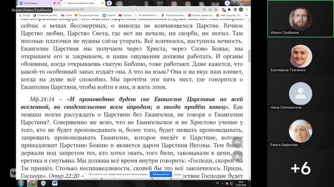Open Chrome from the taskbar
Screen dimensions: 334x187
point(32,183)
